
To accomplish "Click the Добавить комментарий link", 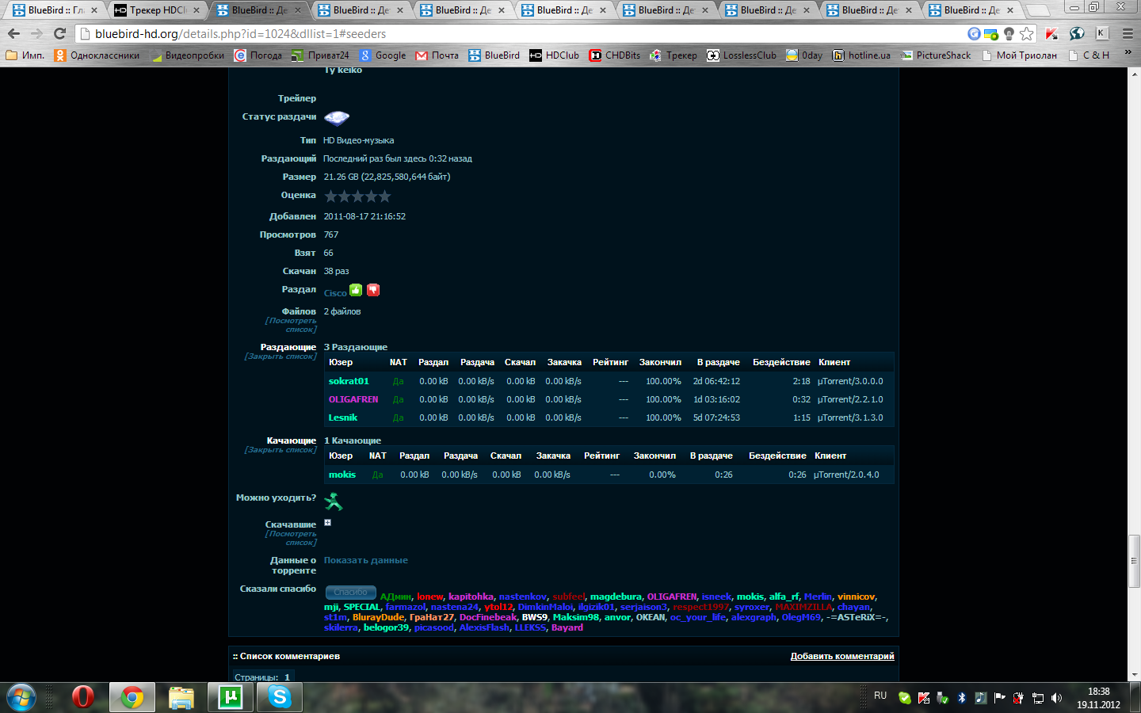I will tap(842, 656).
